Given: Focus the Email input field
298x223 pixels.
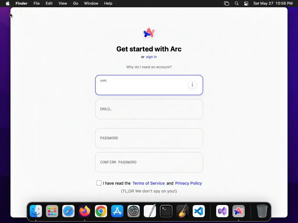Looking at the screenshot, I should [x=149, y=109].
